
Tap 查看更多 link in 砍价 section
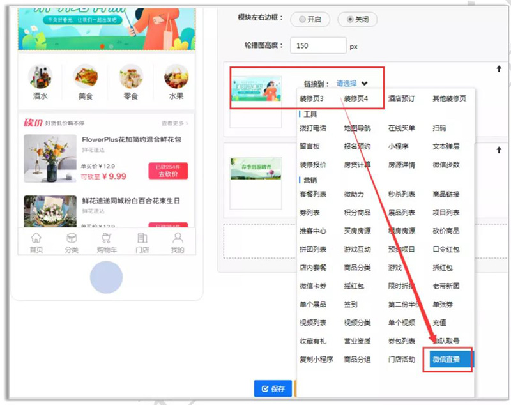coord(175,123)
